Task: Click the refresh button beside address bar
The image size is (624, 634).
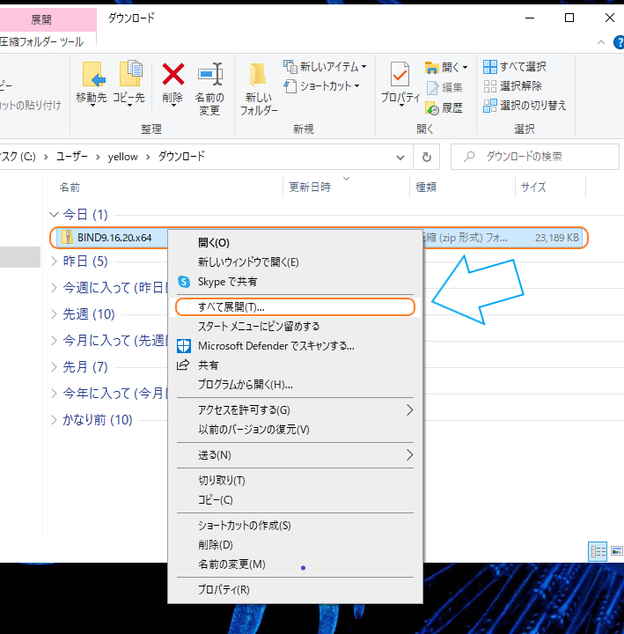Action: point(426,157)
